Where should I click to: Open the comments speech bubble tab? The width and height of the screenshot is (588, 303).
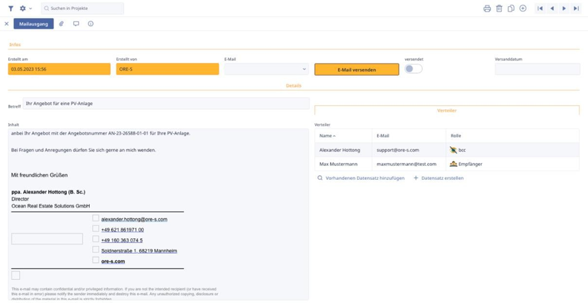[76, 24]
